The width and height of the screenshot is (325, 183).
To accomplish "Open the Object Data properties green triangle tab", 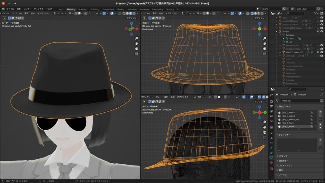I will (x=271, y=157).
